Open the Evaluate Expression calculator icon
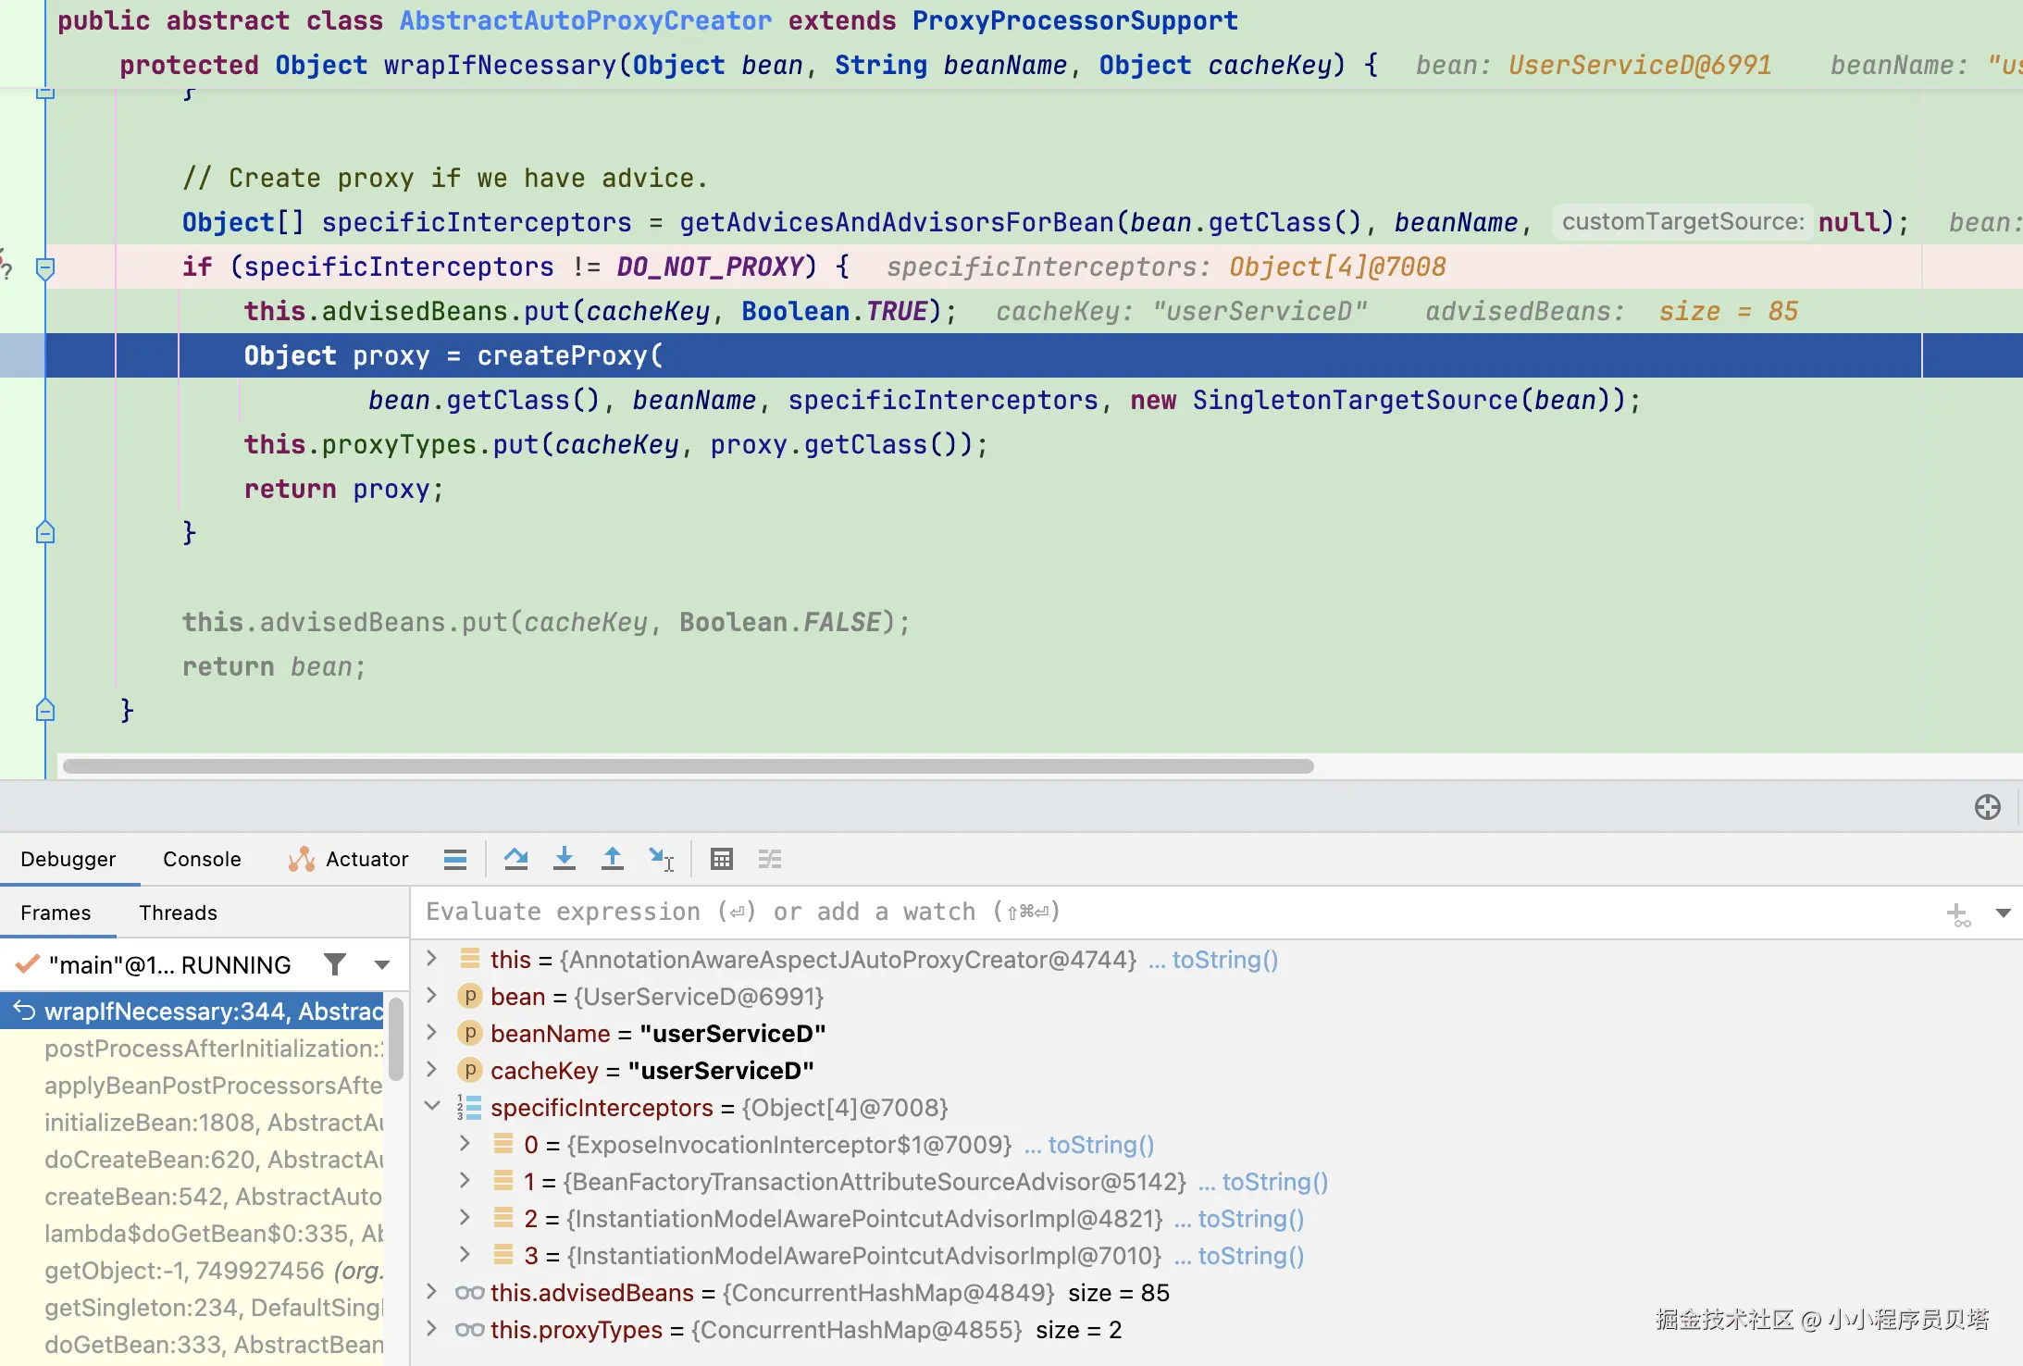2023x1366 pixels. point(722,859)
